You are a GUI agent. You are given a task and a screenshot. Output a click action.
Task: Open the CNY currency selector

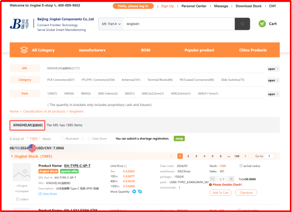pos(272,6)
